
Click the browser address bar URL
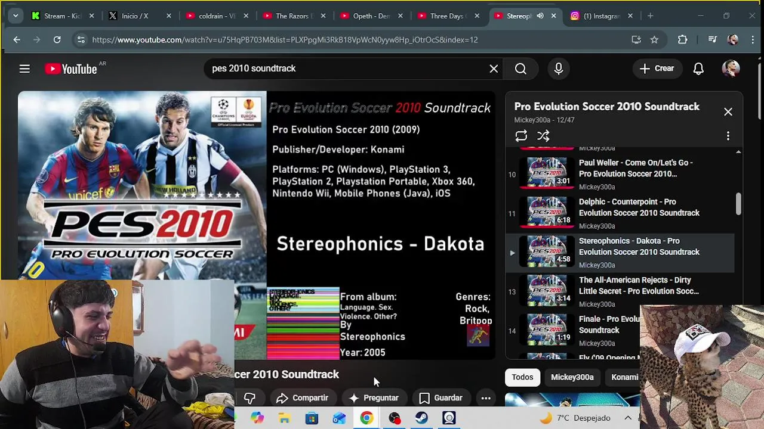[x=285, y=40]
